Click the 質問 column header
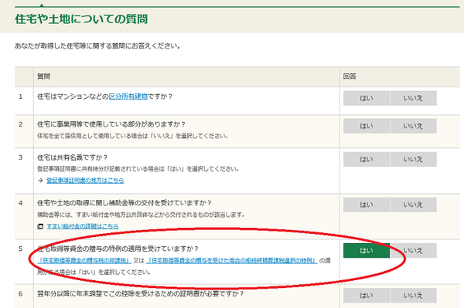The width and height of the screenshot is (464, 308). [43, 76]
